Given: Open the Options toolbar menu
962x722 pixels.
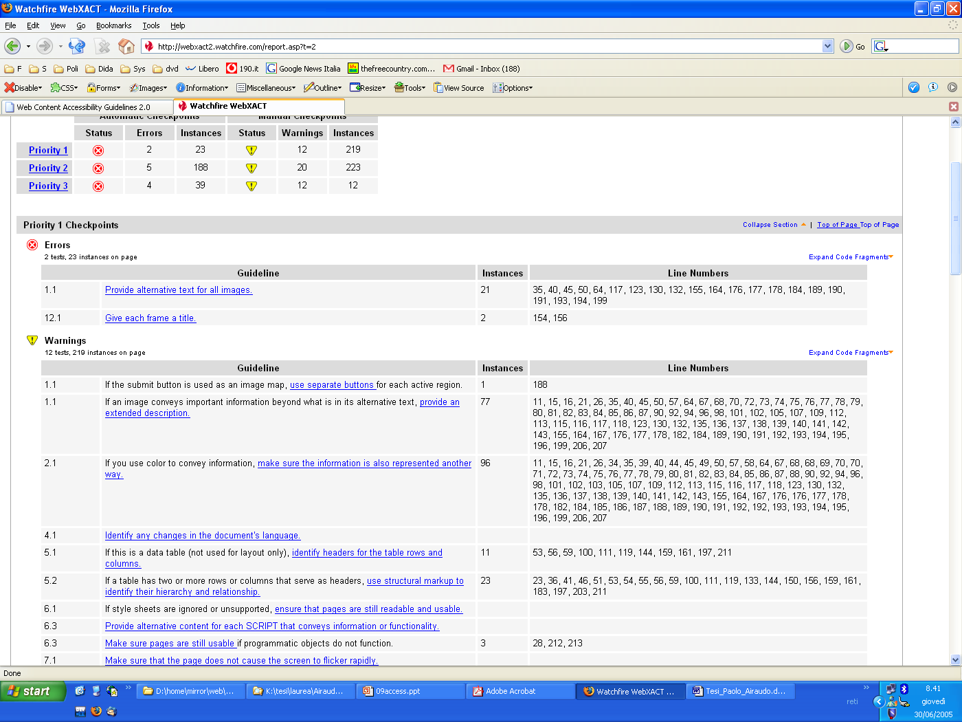Looking at the screenshot, I should [513, 88].
